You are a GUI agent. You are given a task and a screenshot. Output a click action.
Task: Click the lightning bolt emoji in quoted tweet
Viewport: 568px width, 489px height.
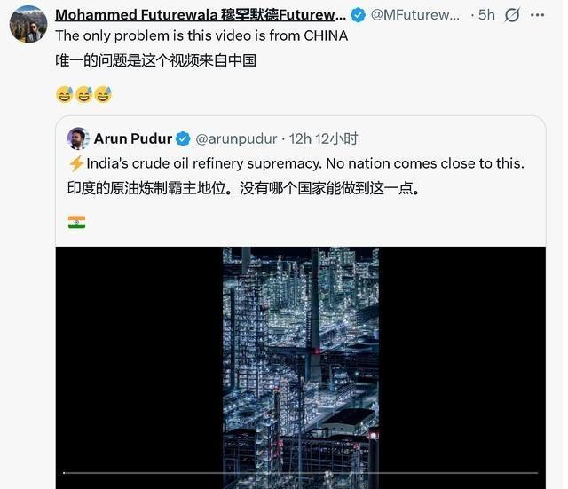[x=76, y=163]
